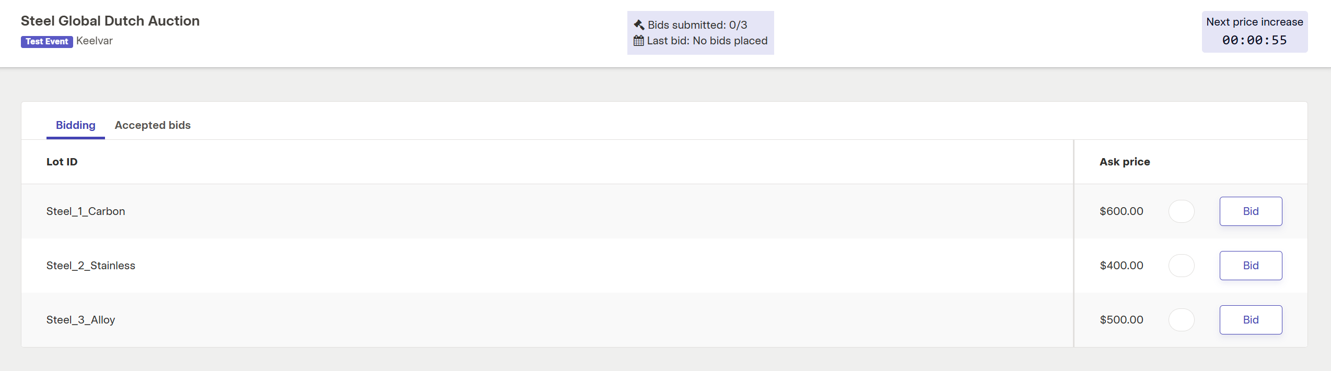Click the Test Event badge
The width and height of the screenshot is (1331, 371).
coord(47,41)
